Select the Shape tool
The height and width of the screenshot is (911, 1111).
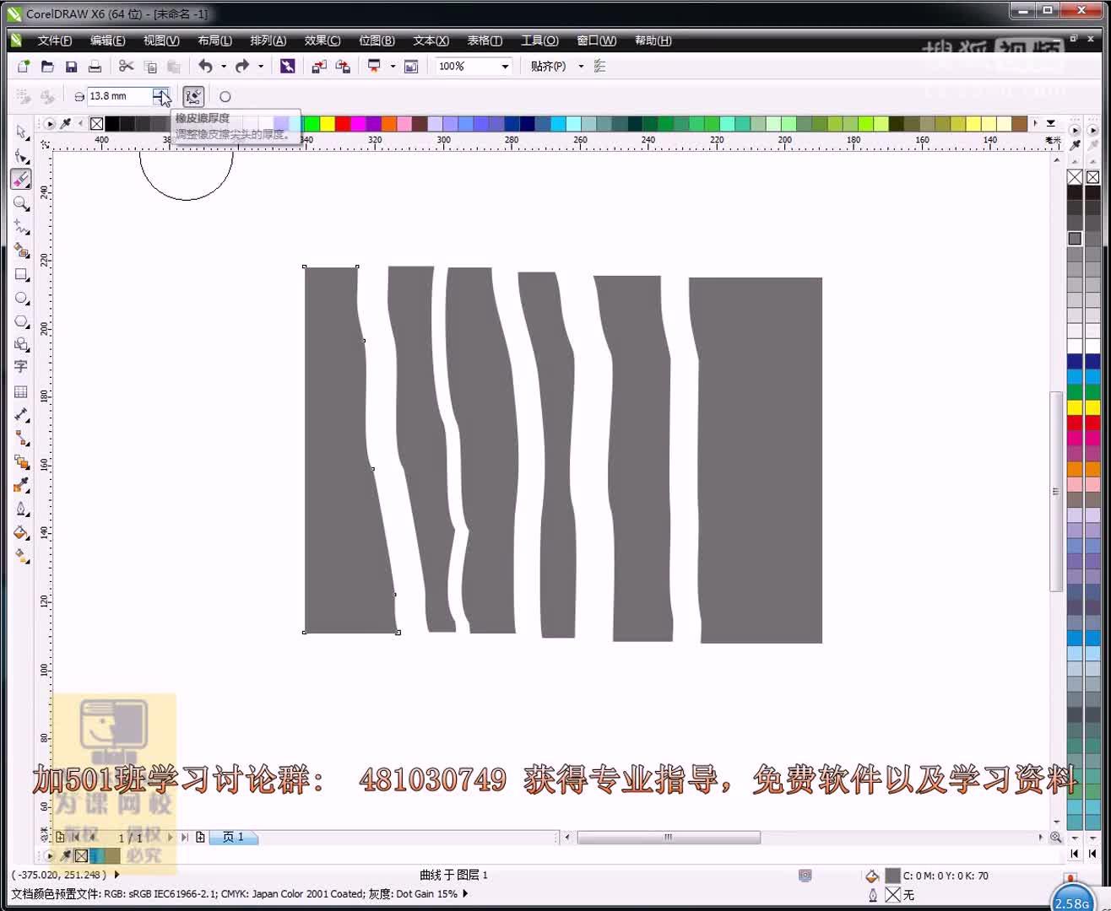pyautogui.click(x=21, y=155)
